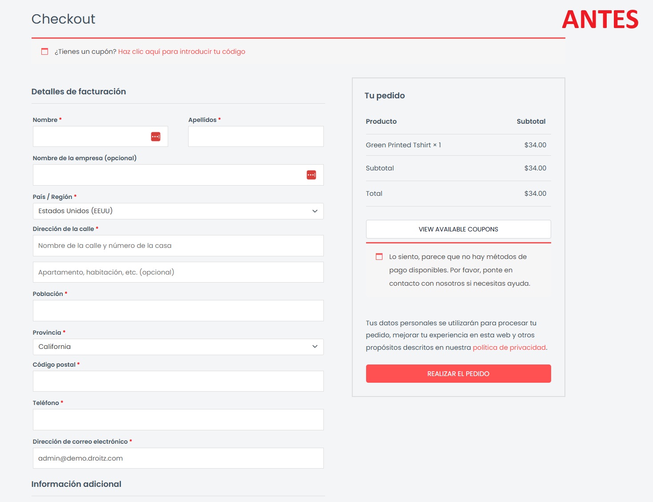Click the password manager icon in company name field
The width and height of the screenshot is (653, 502).
tap(311, 175)
